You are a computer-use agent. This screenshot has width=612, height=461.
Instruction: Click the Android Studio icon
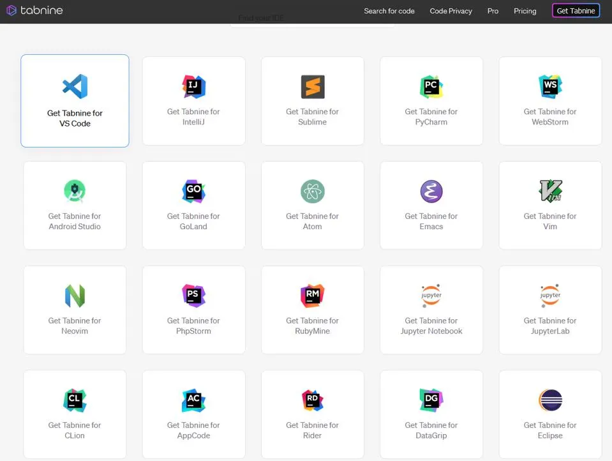pos(75,191)
